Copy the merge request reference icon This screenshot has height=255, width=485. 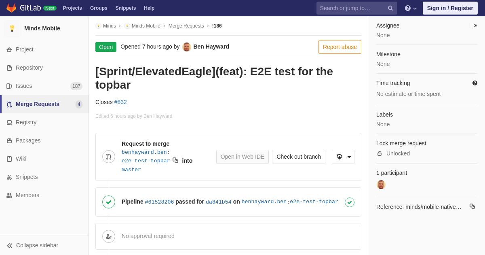(472, 206)
